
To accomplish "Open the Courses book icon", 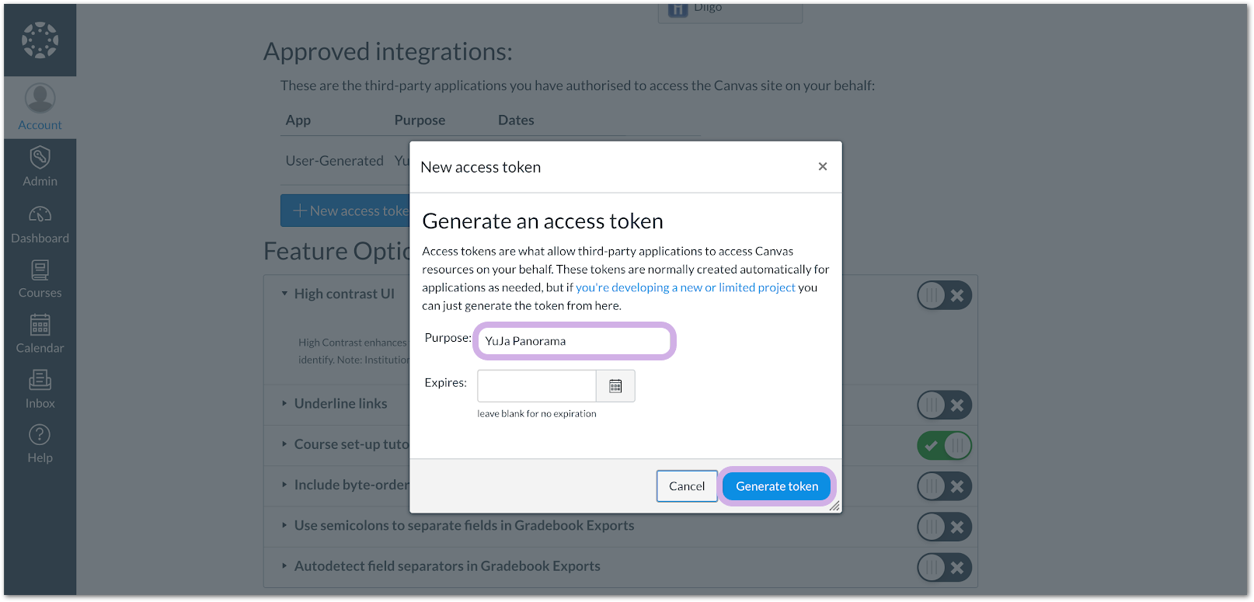I will click(40, 270).
